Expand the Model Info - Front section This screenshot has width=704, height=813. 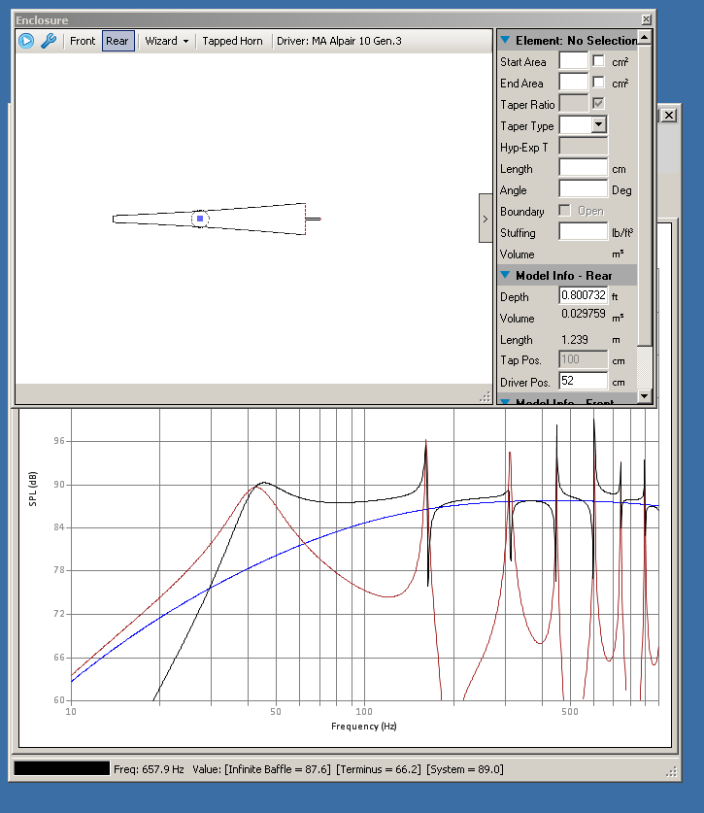[x=505, y=401]
